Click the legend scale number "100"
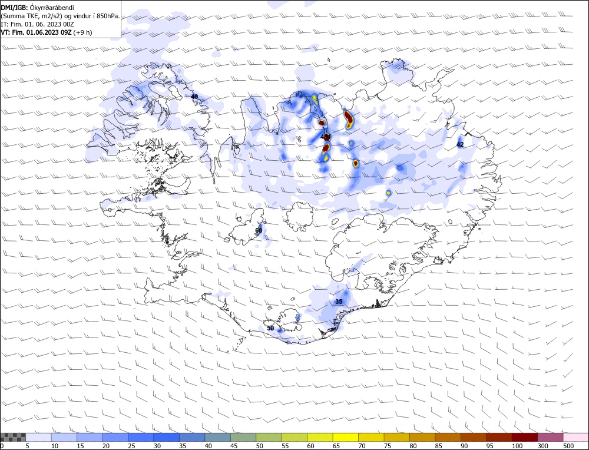This screenshot has width=589, height=450. point(517,446)
